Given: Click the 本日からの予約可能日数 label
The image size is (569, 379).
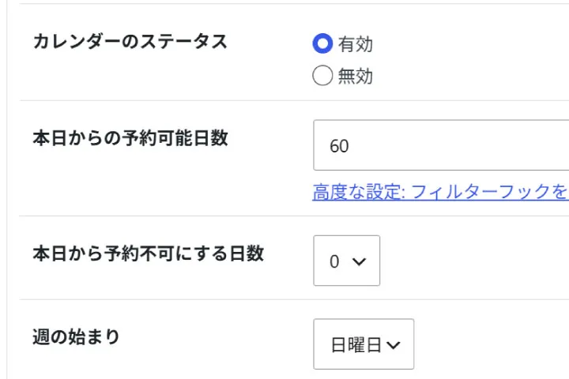Looking at the screenshot, I should coord(130,138).
